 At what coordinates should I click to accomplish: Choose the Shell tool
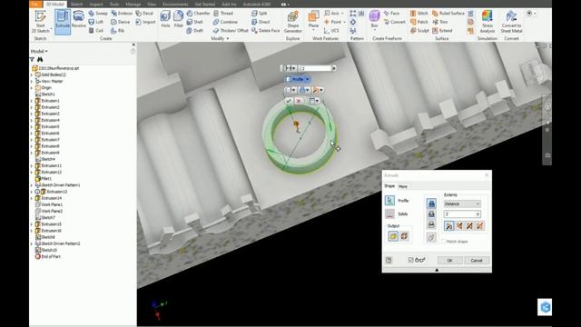click(x=195, y=22)
